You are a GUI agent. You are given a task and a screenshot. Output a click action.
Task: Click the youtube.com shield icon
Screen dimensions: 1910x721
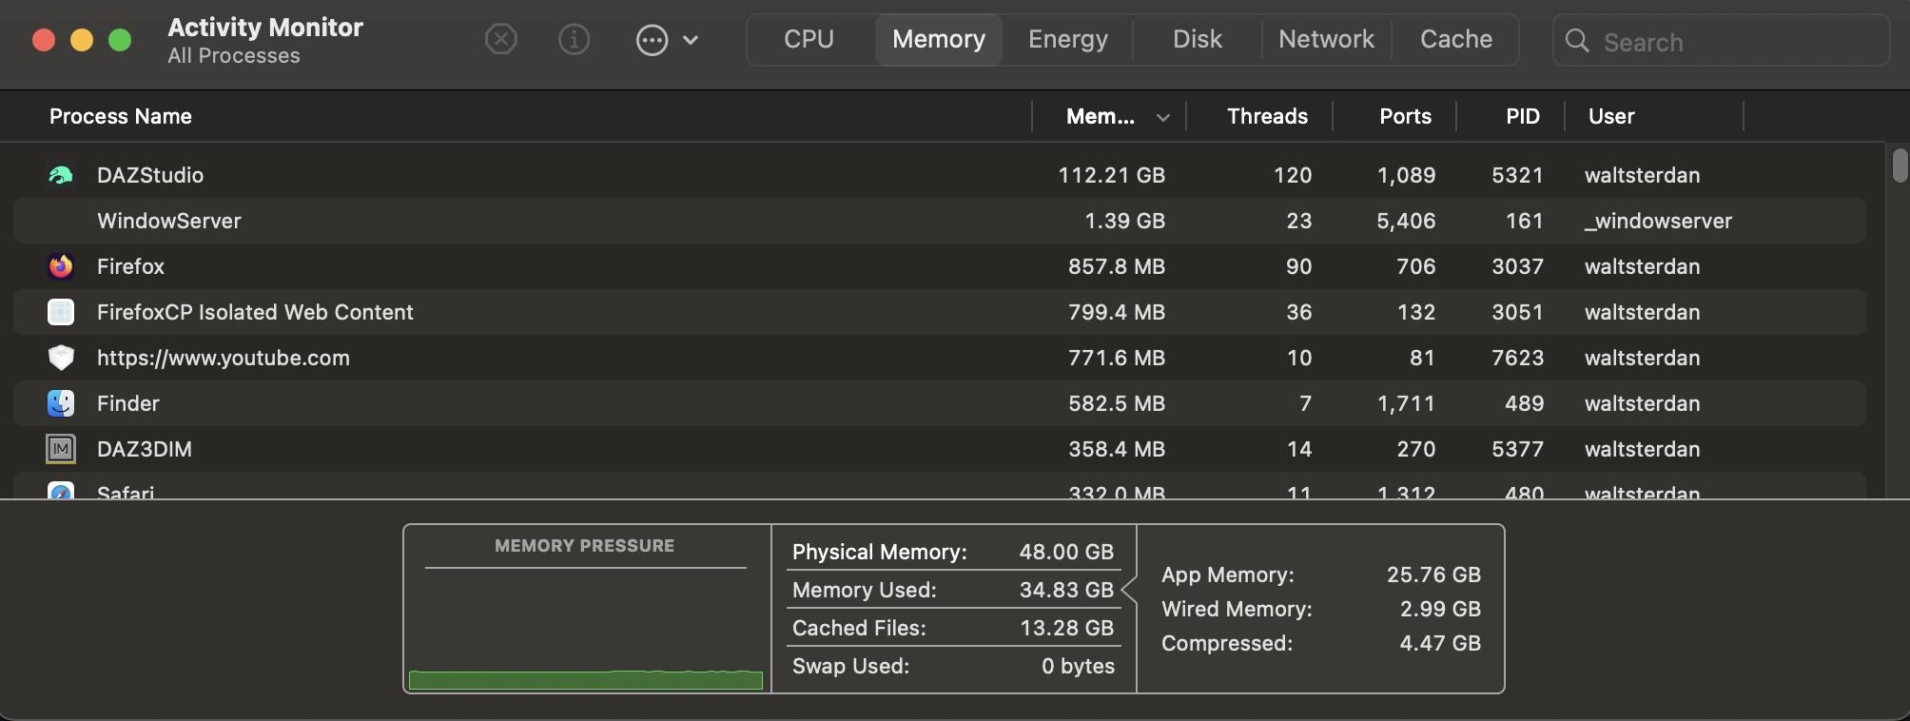tap(61, 358)
